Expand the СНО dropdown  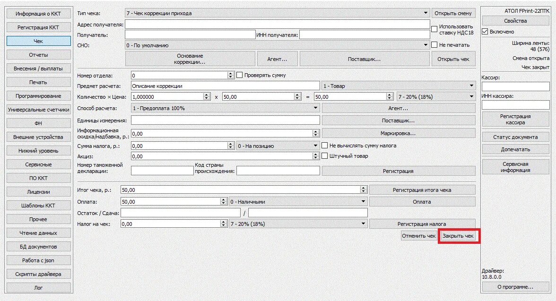[x=277, y=45]
